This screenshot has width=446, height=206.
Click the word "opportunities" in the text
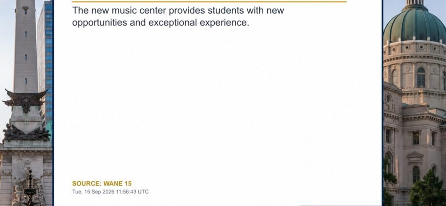pos(99,23)
